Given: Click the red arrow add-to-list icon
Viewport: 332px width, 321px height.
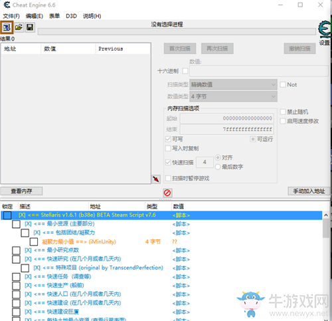Looking at the screenshot, I should 156,179.
